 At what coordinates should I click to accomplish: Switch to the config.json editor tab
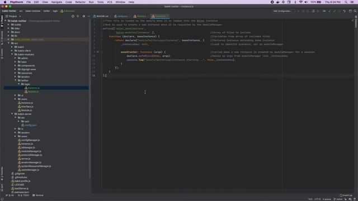point(121,16)
